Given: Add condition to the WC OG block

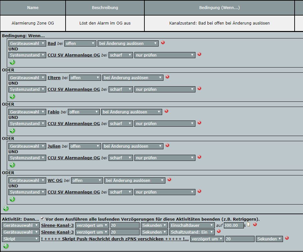Looking at the screenshot, I should (12, 199).
